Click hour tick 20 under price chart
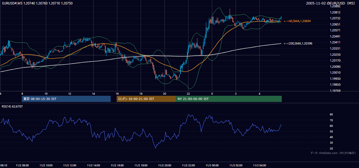Image resolution: width=359 pixels, height=168 pixels. pyautogui.click(x=164, y=94)
